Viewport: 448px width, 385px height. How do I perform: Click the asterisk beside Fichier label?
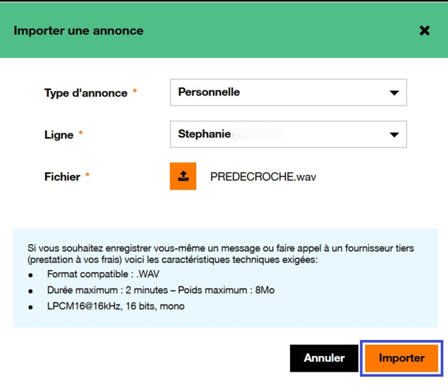(87, 176)
